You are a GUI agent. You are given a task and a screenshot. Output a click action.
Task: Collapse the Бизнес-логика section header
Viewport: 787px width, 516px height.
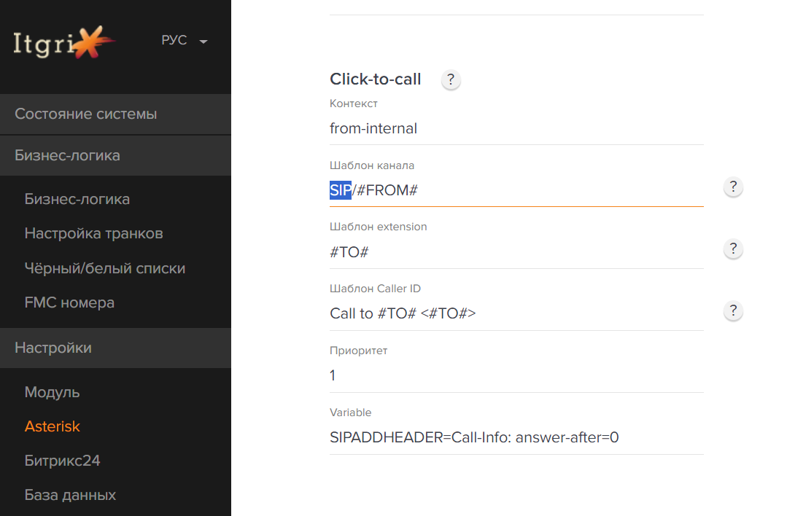pos(115,155)
